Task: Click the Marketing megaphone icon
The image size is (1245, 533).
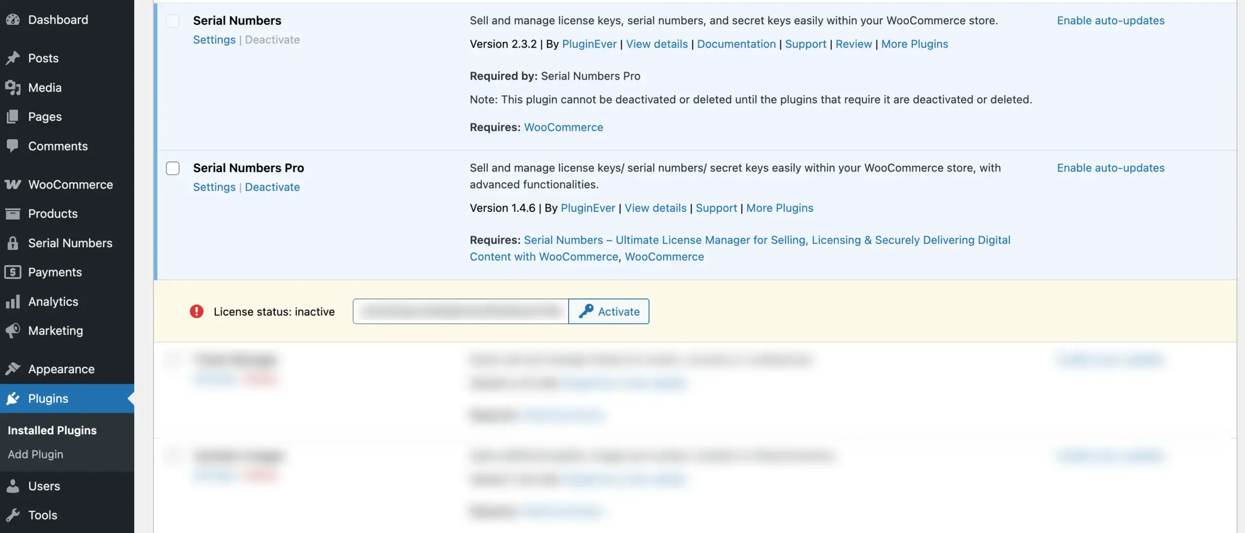Action: point(13,331)
